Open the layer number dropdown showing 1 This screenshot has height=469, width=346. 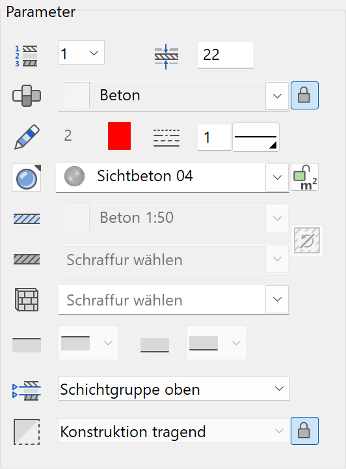(x=81, y=53)
